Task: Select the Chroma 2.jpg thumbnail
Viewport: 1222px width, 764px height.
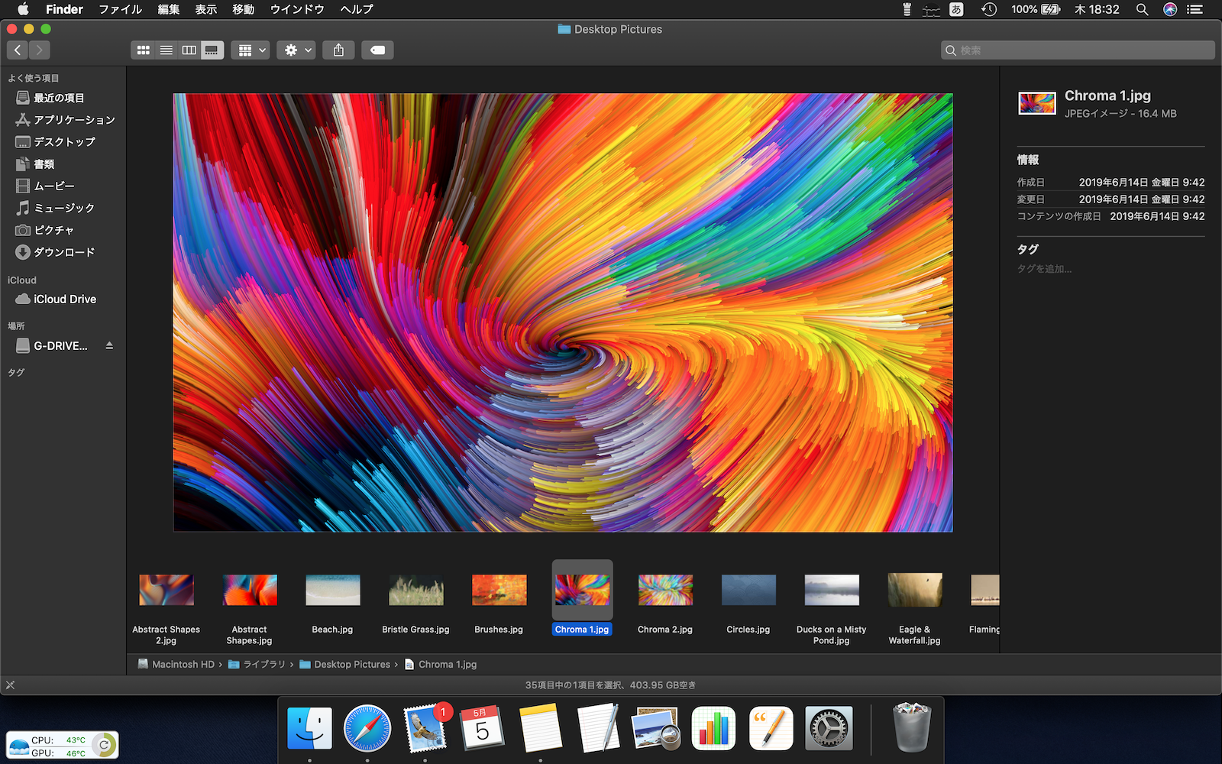Action: (x=665, y=591)
